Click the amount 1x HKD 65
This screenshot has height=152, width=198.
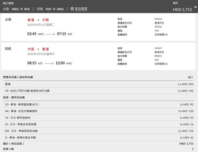(x=186, y=137)
